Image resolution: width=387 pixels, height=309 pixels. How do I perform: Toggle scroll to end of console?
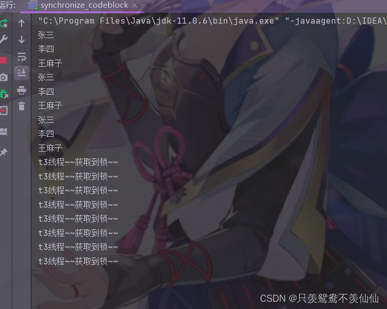pyautogui.click(x=22, y=73)
